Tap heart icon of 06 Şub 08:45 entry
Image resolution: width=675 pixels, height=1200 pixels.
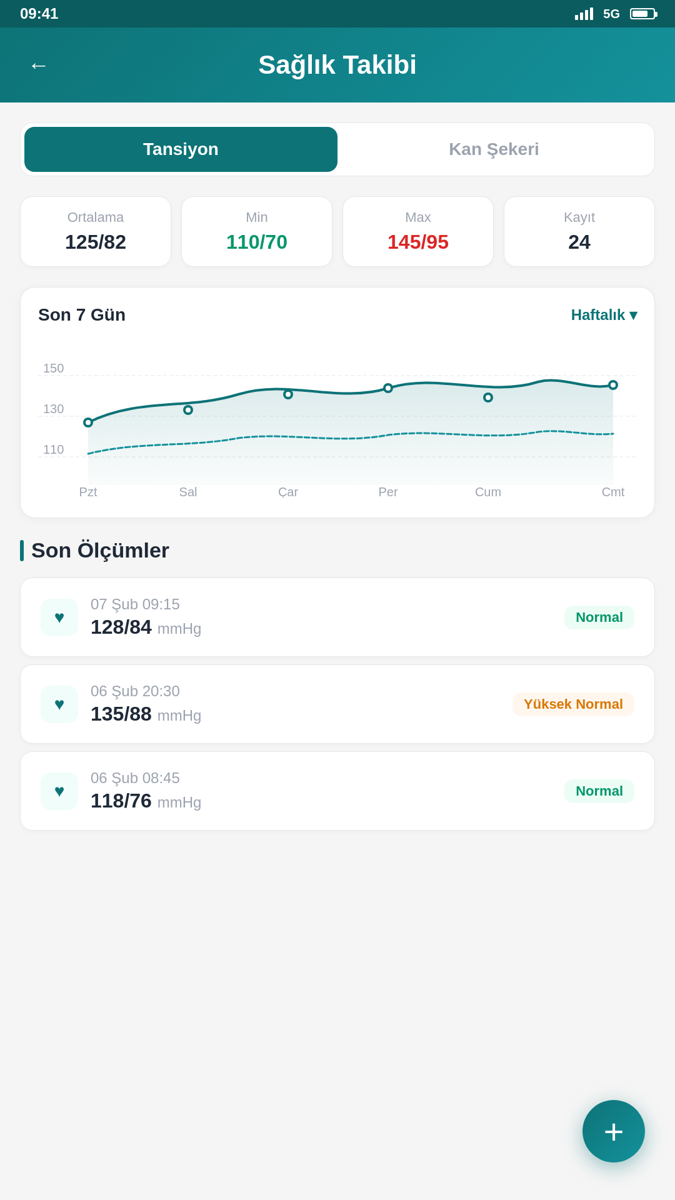click(x=59, y=791)
